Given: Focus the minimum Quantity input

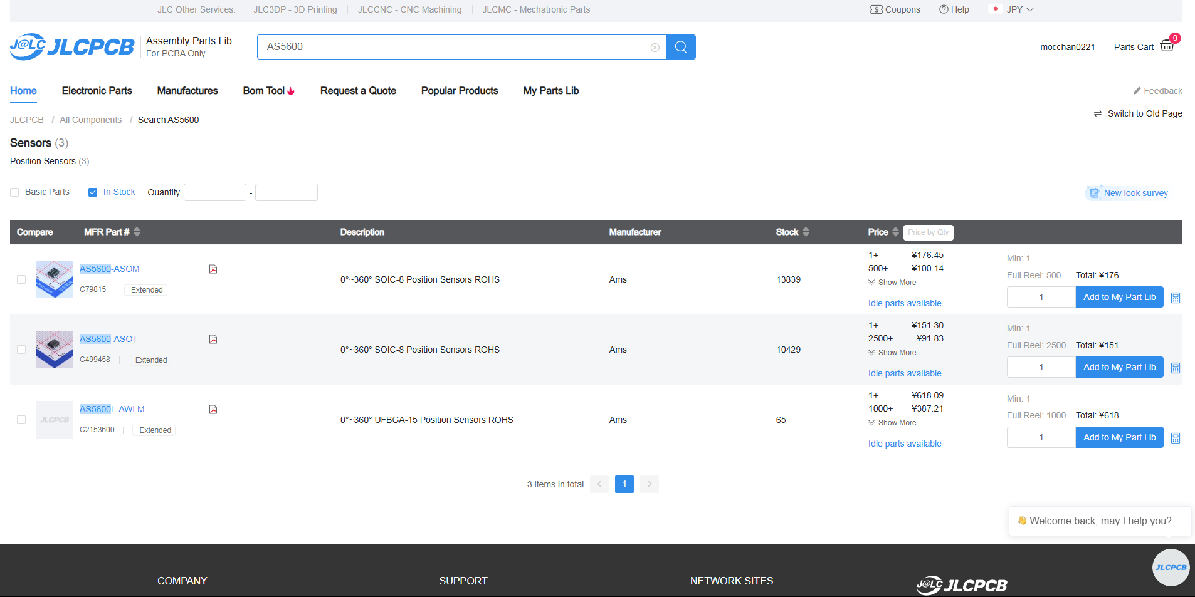Looking at the screenshot, I should pyautogui.click(x=215, y=192).
